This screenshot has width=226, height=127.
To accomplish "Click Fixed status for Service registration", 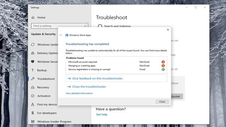I will click(142, 69).
